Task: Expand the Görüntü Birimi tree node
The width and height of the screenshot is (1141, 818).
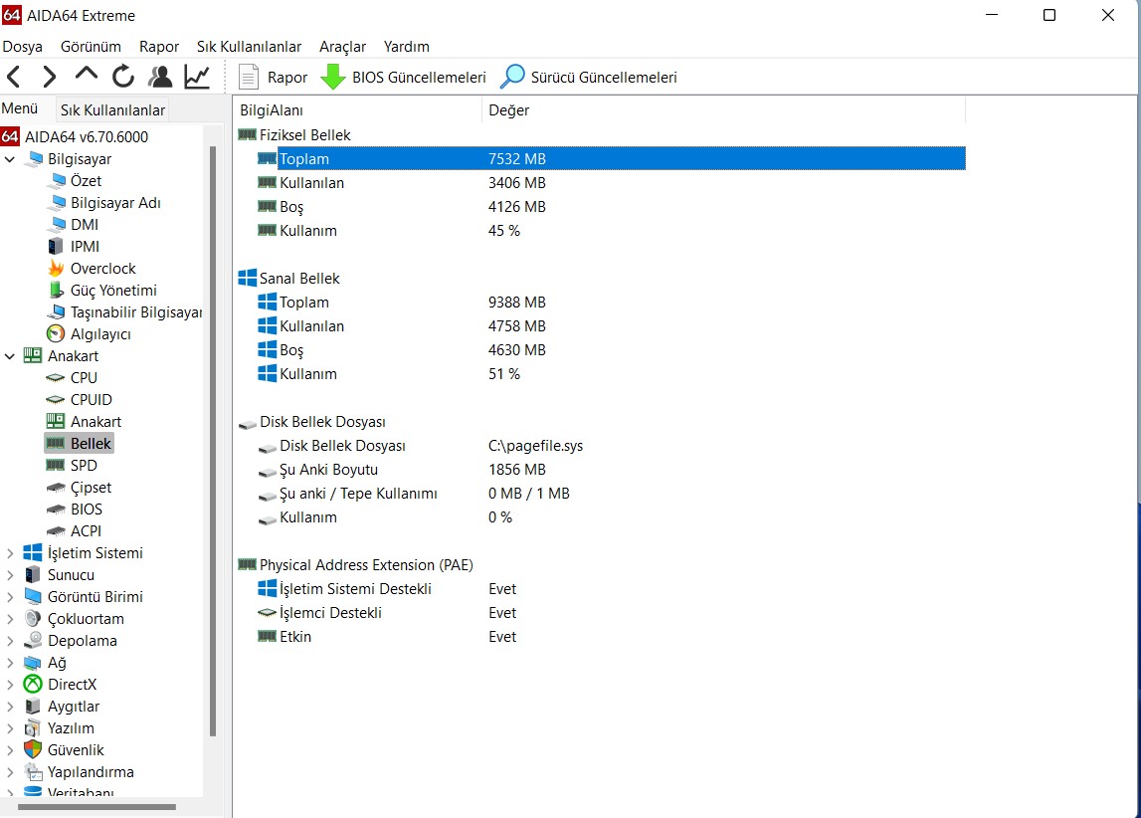Action: coord(10,597)
